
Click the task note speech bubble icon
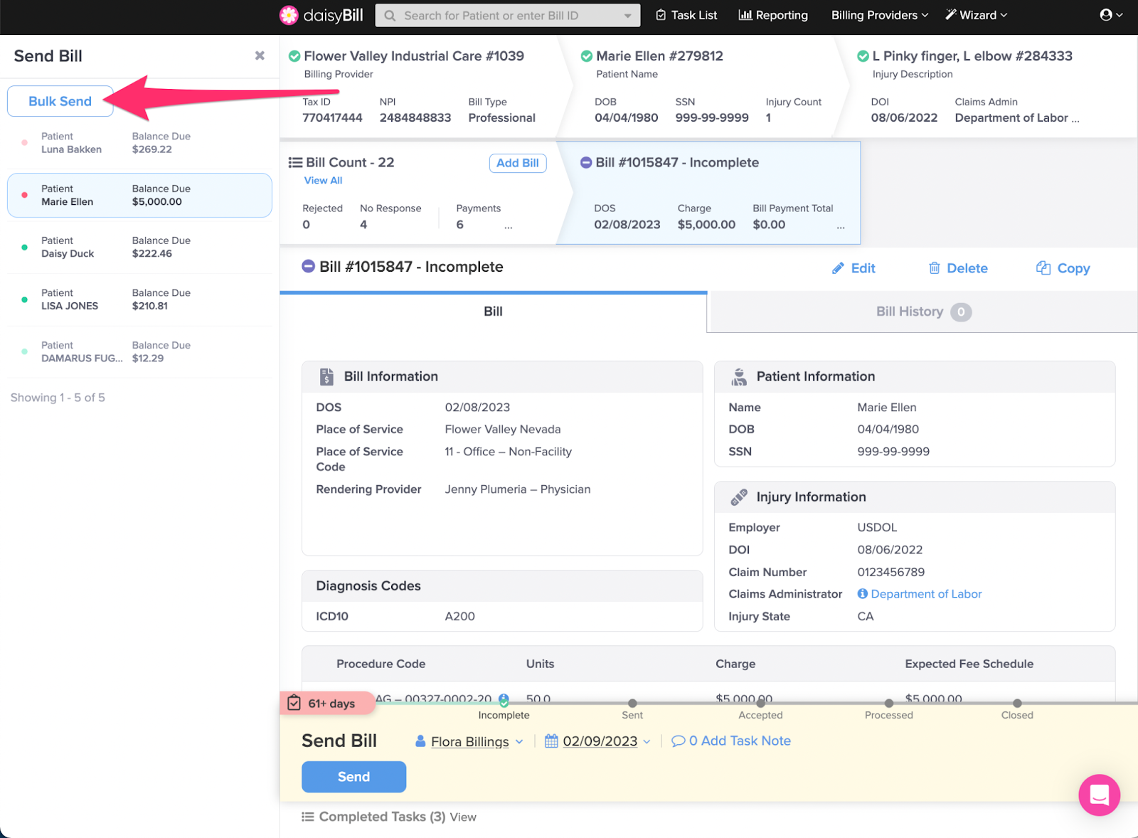coord(679,741)
